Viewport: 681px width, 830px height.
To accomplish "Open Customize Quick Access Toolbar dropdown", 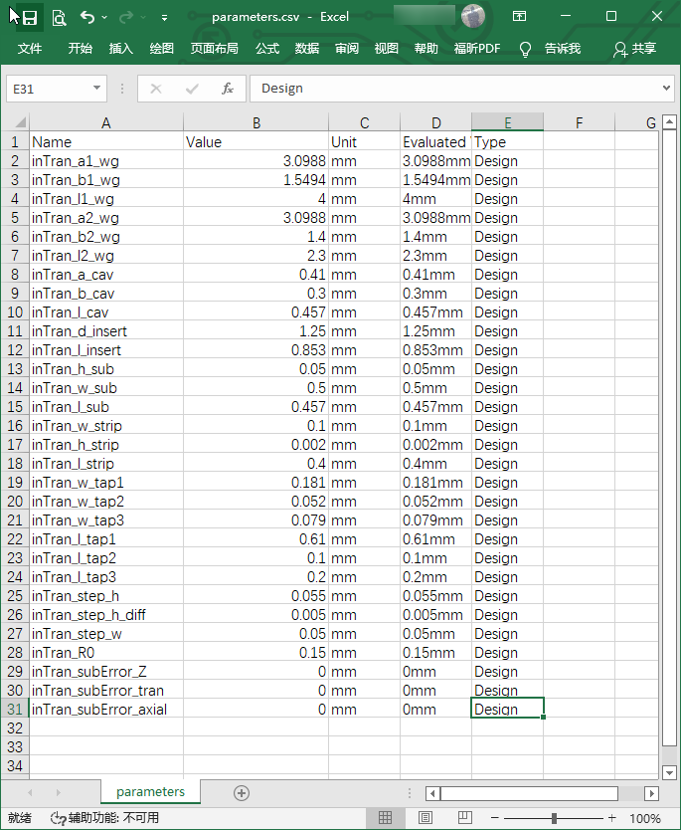I will coord(165,18).
